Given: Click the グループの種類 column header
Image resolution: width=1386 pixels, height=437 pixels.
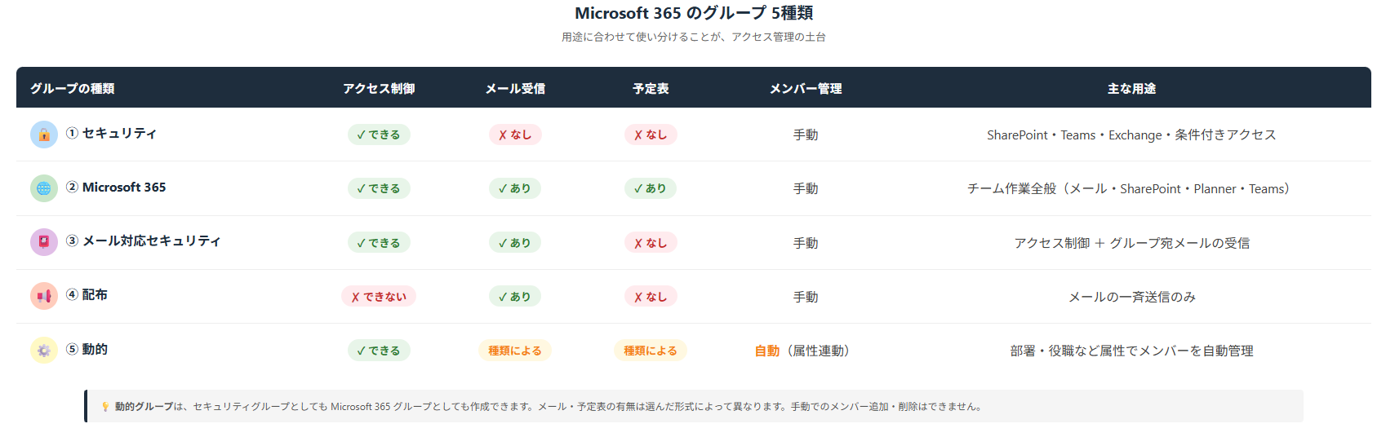Looking at the screenshot, I should [x=73, y=88].
